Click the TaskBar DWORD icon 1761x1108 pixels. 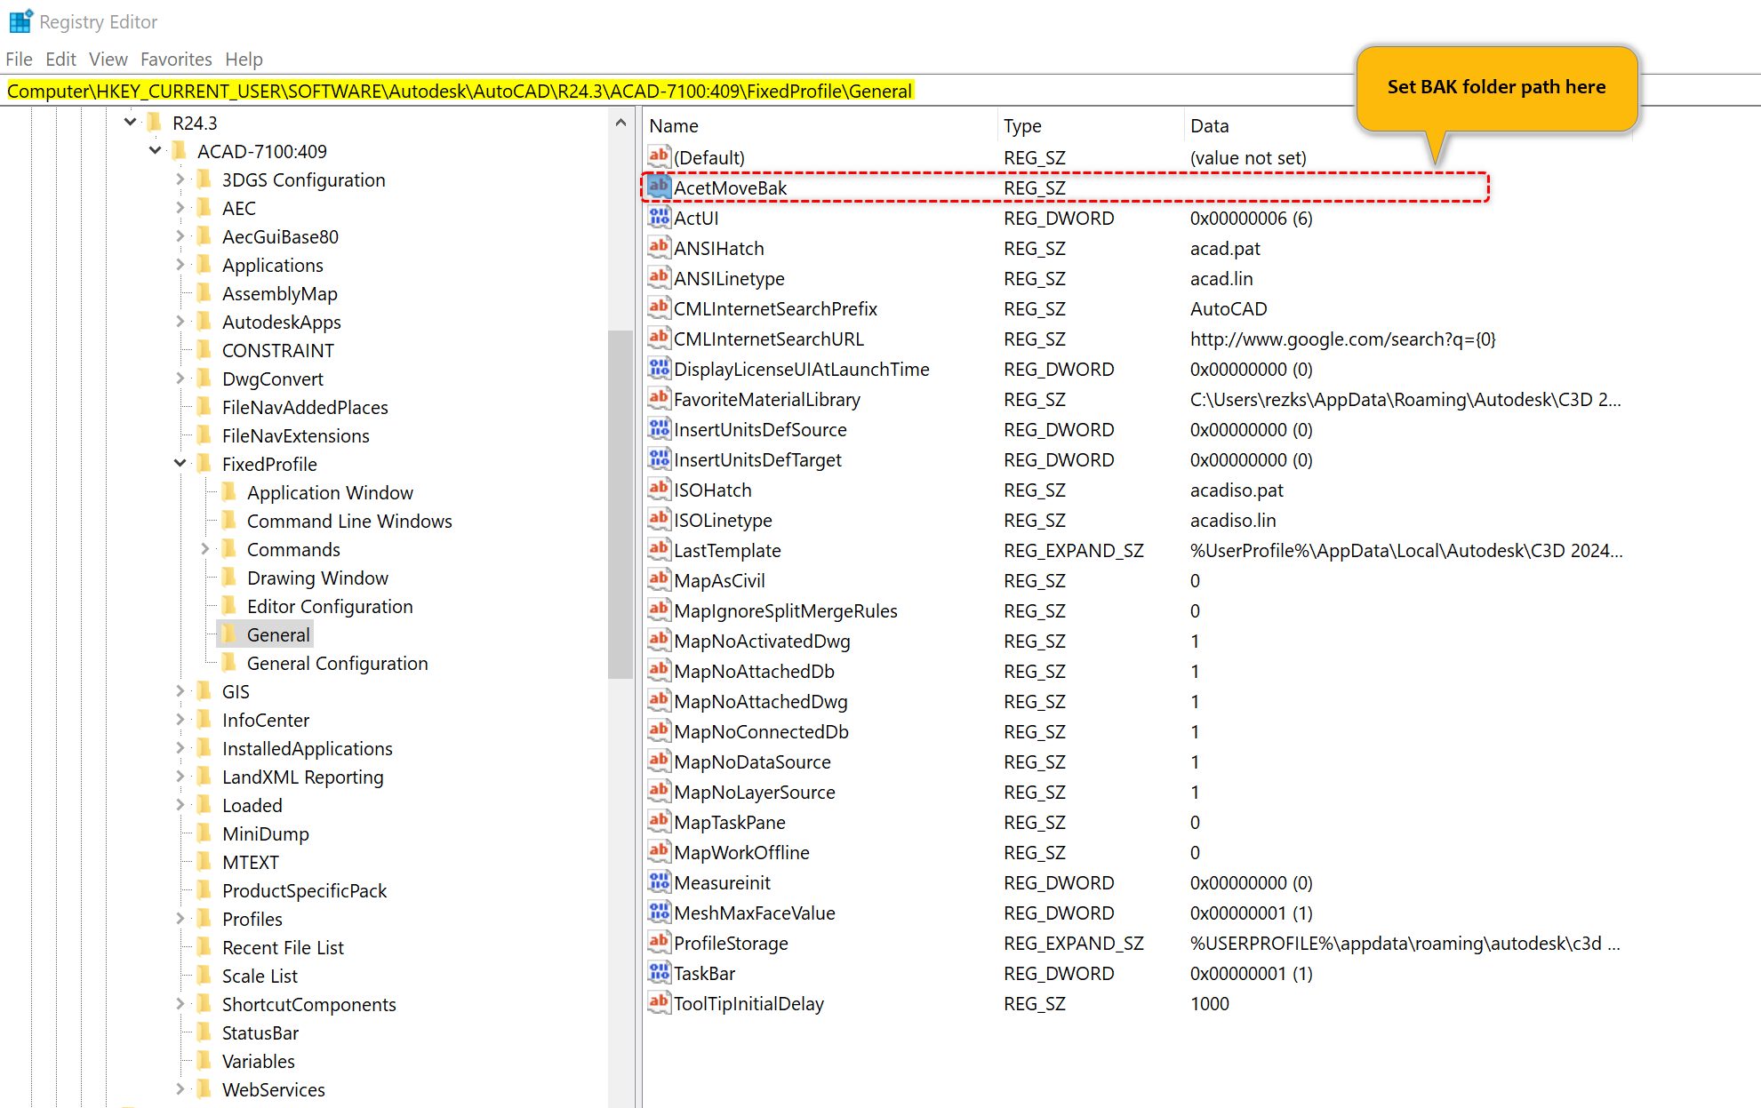pos(659,972)
